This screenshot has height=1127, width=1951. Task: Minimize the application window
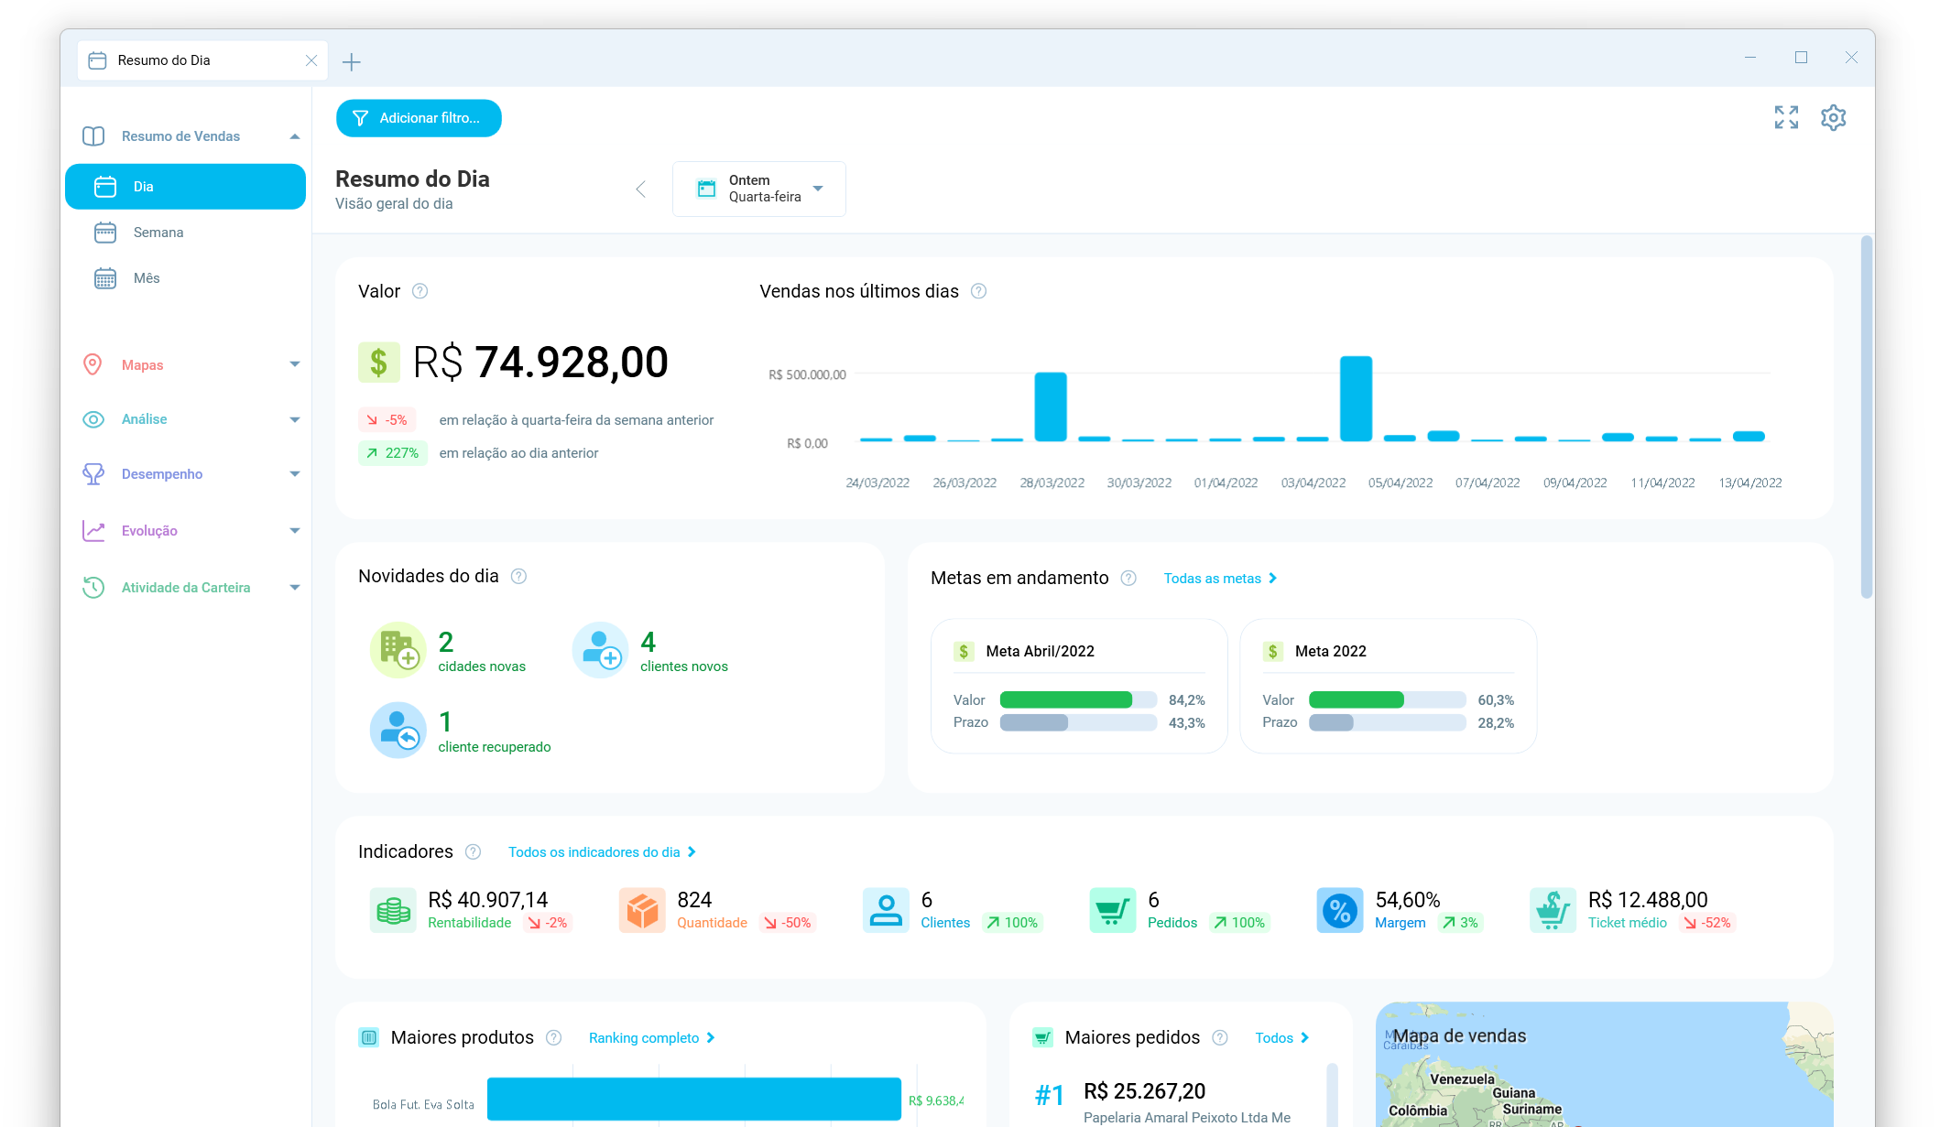click(1750, 58)
